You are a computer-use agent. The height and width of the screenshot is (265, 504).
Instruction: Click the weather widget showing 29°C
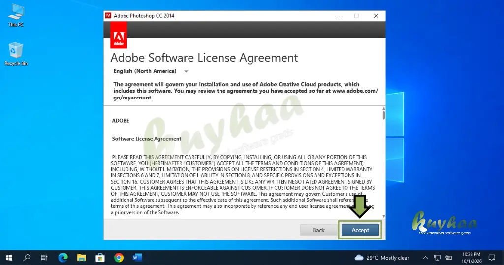(x=381, y=258)
